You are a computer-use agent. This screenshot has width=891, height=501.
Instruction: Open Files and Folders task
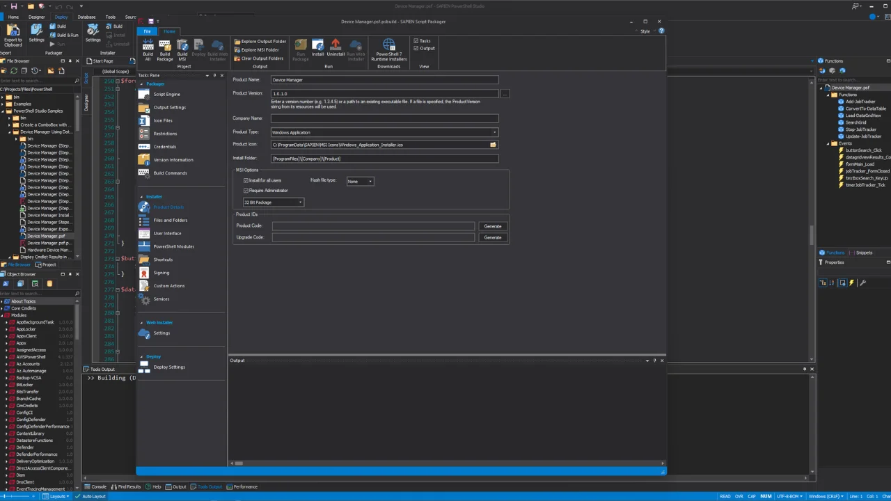[x=170, y=221]
